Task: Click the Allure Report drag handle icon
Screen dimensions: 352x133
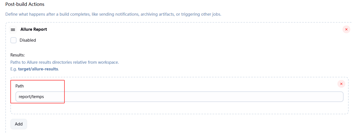Action: (13, 29)
